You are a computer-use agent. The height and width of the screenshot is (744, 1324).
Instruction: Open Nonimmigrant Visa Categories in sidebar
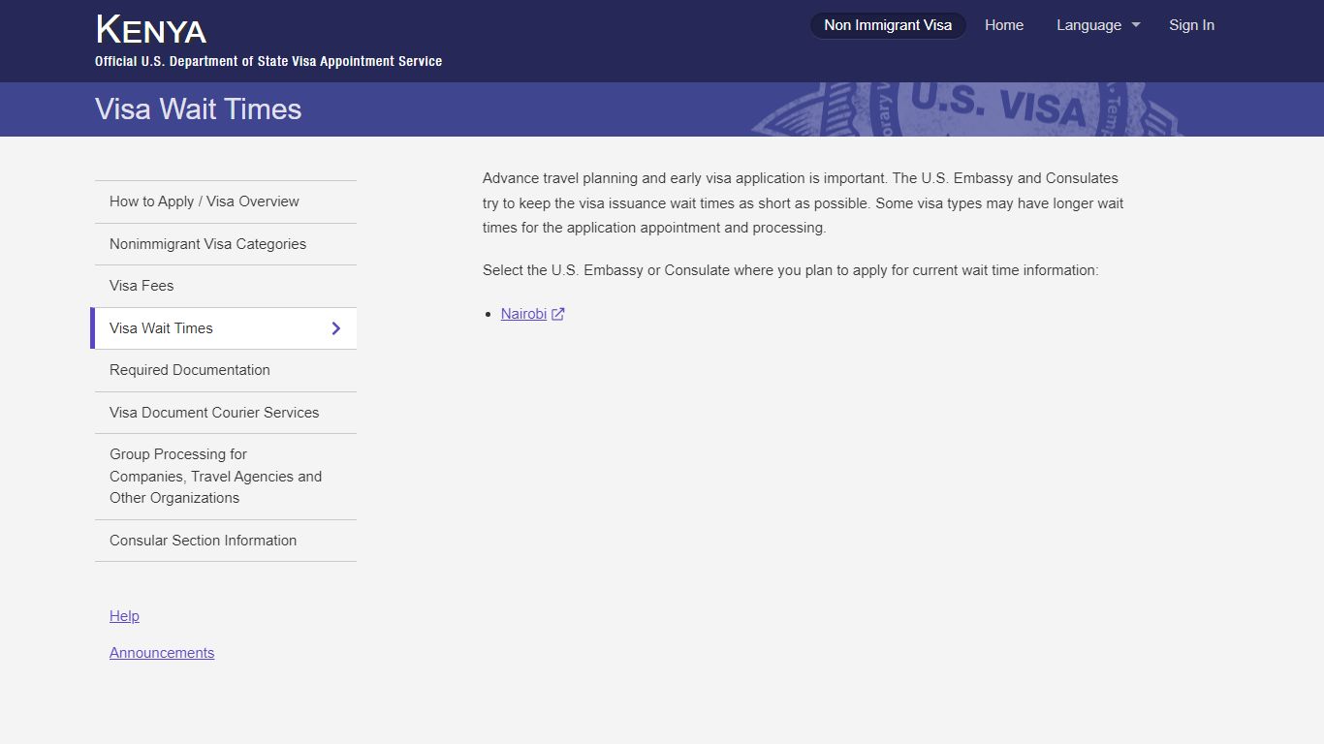pos(226,244)
